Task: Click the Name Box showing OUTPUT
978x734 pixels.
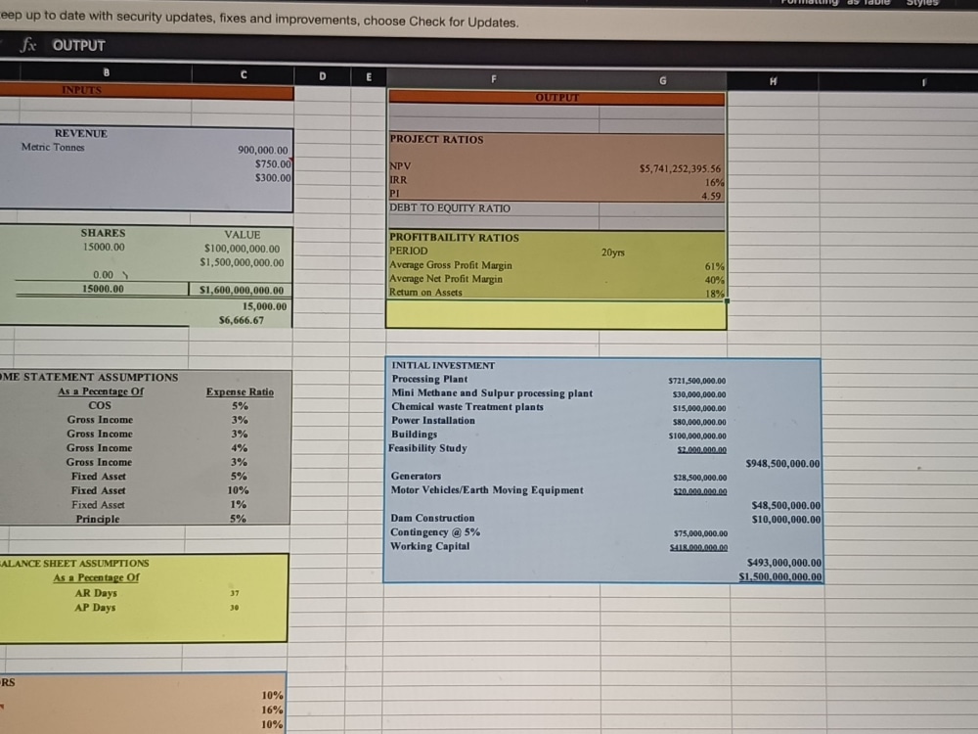Action: (79, 45)
